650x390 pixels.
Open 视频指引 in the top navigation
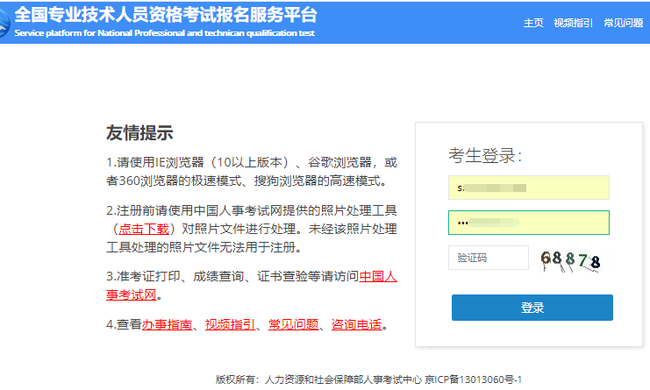pos(573,23)
